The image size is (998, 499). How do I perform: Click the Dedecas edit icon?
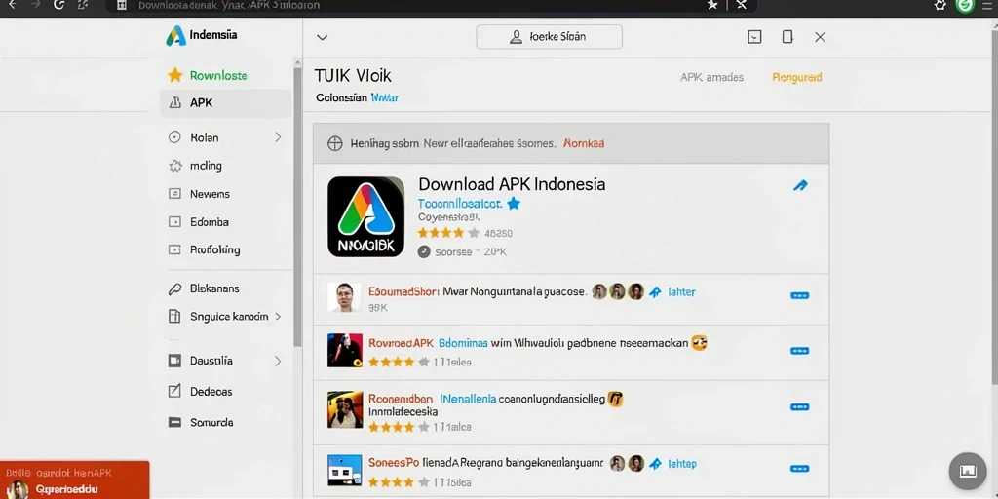175,392
